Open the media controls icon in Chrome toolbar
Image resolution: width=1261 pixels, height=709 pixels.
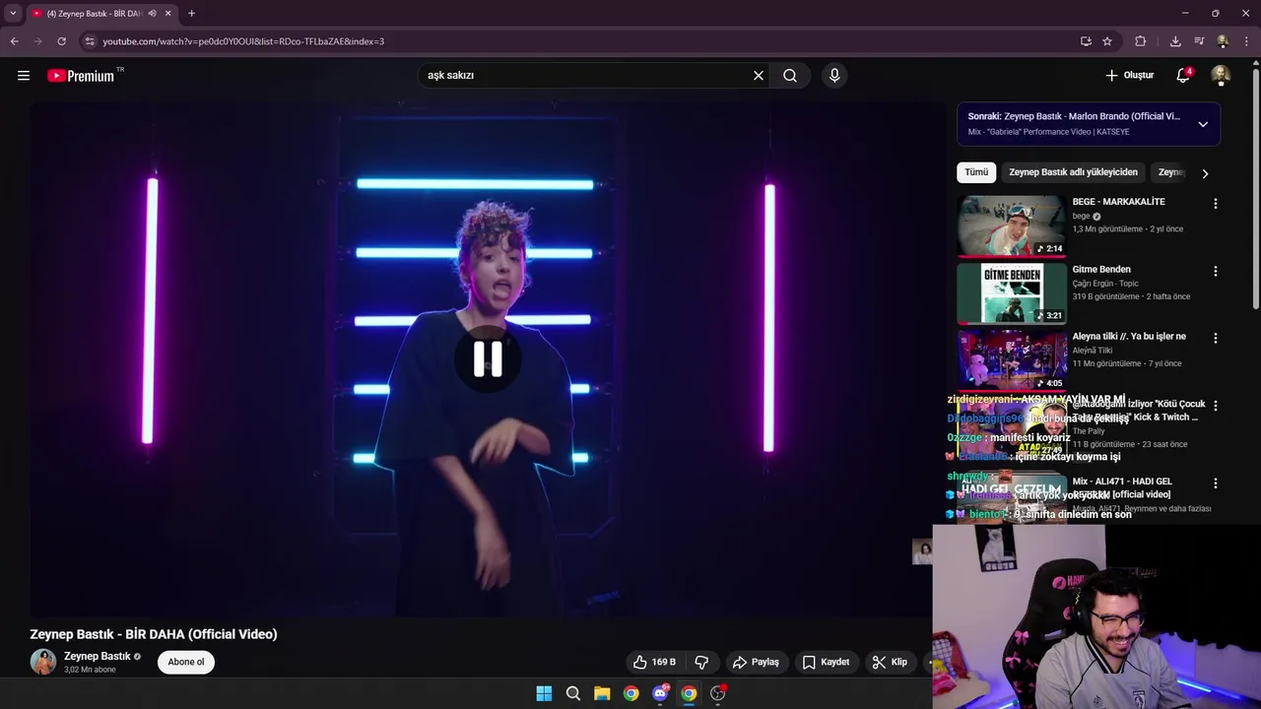click(1199, 41)
